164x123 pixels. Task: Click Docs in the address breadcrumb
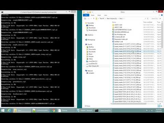tap(121, 18)
